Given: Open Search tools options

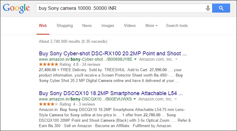Looking at the screenshot, I should [x=177, y=25].
